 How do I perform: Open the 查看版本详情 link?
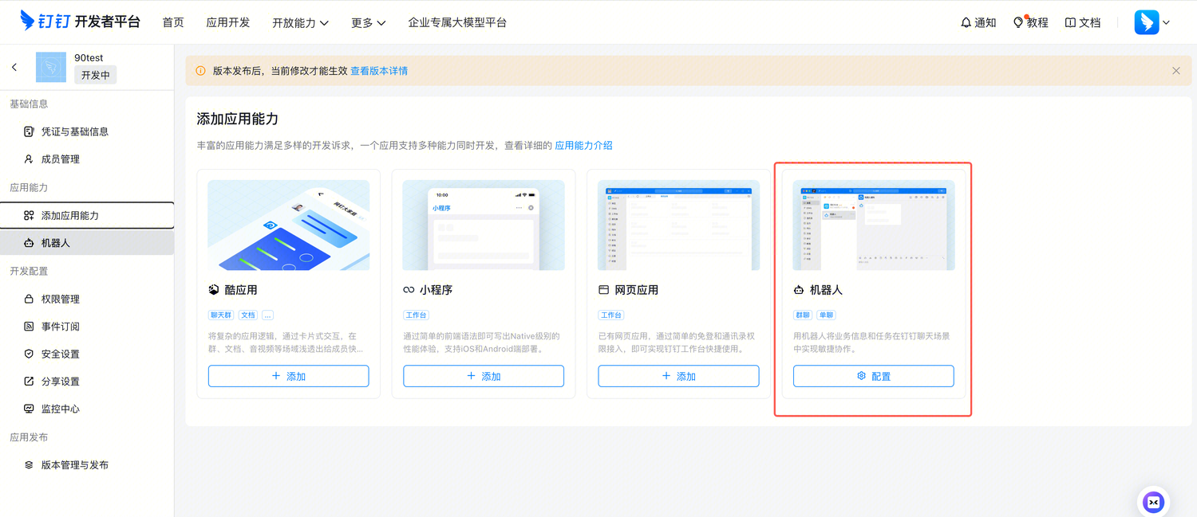[378, 70]
